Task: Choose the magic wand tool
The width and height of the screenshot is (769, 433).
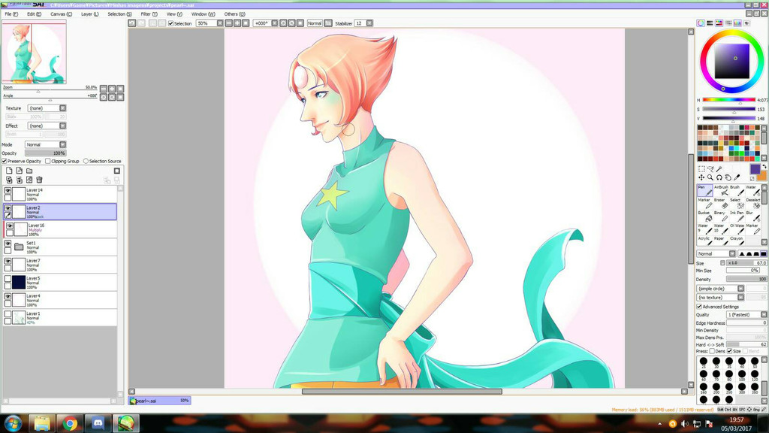Action: pos(719,169)
